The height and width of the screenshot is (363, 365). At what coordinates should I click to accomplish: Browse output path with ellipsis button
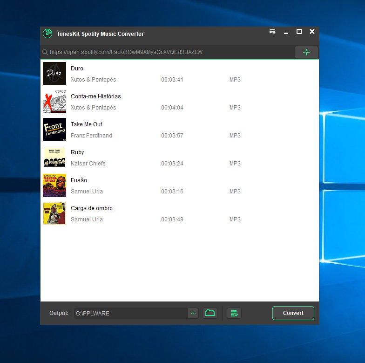[193, 313]
